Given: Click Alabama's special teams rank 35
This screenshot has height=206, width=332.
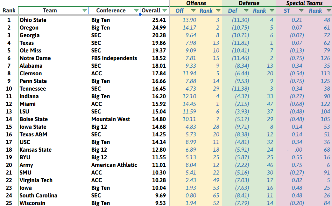Looking at the screenshot, I should click(x=327, y=66).
